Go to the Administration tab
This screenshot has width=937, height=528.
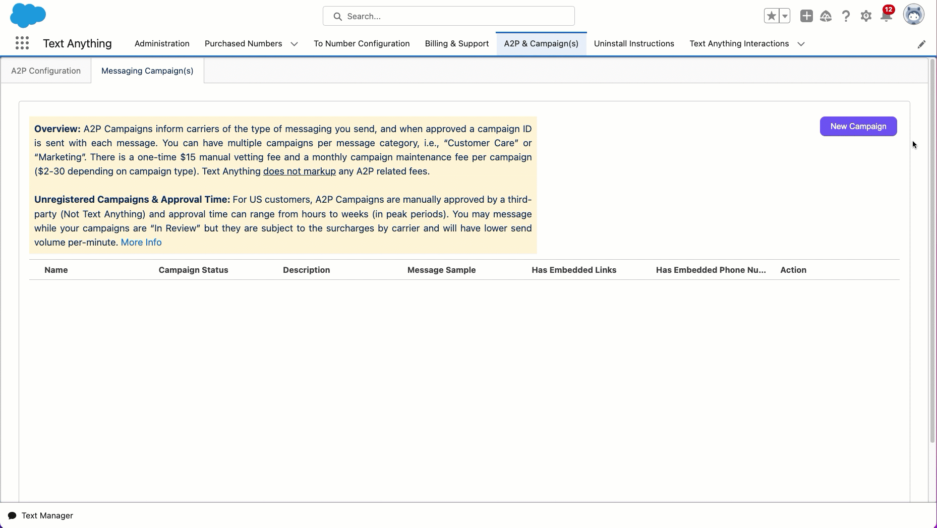coord(162,43)
